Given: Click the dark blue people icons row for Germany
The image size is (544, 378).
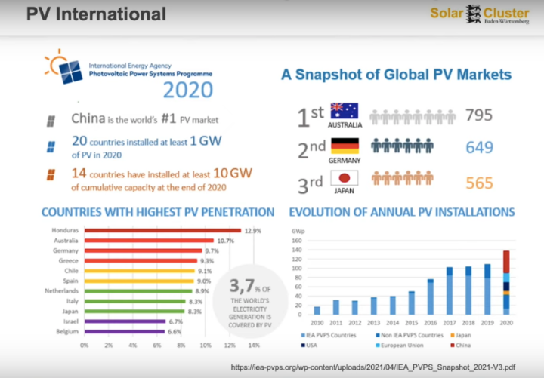Looking at the screenshot, I should pos(402,146).
